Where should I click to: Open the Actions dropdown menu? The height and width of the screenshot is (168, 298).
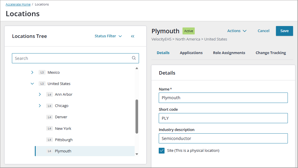pyautogui.click(x=237, y=31)
